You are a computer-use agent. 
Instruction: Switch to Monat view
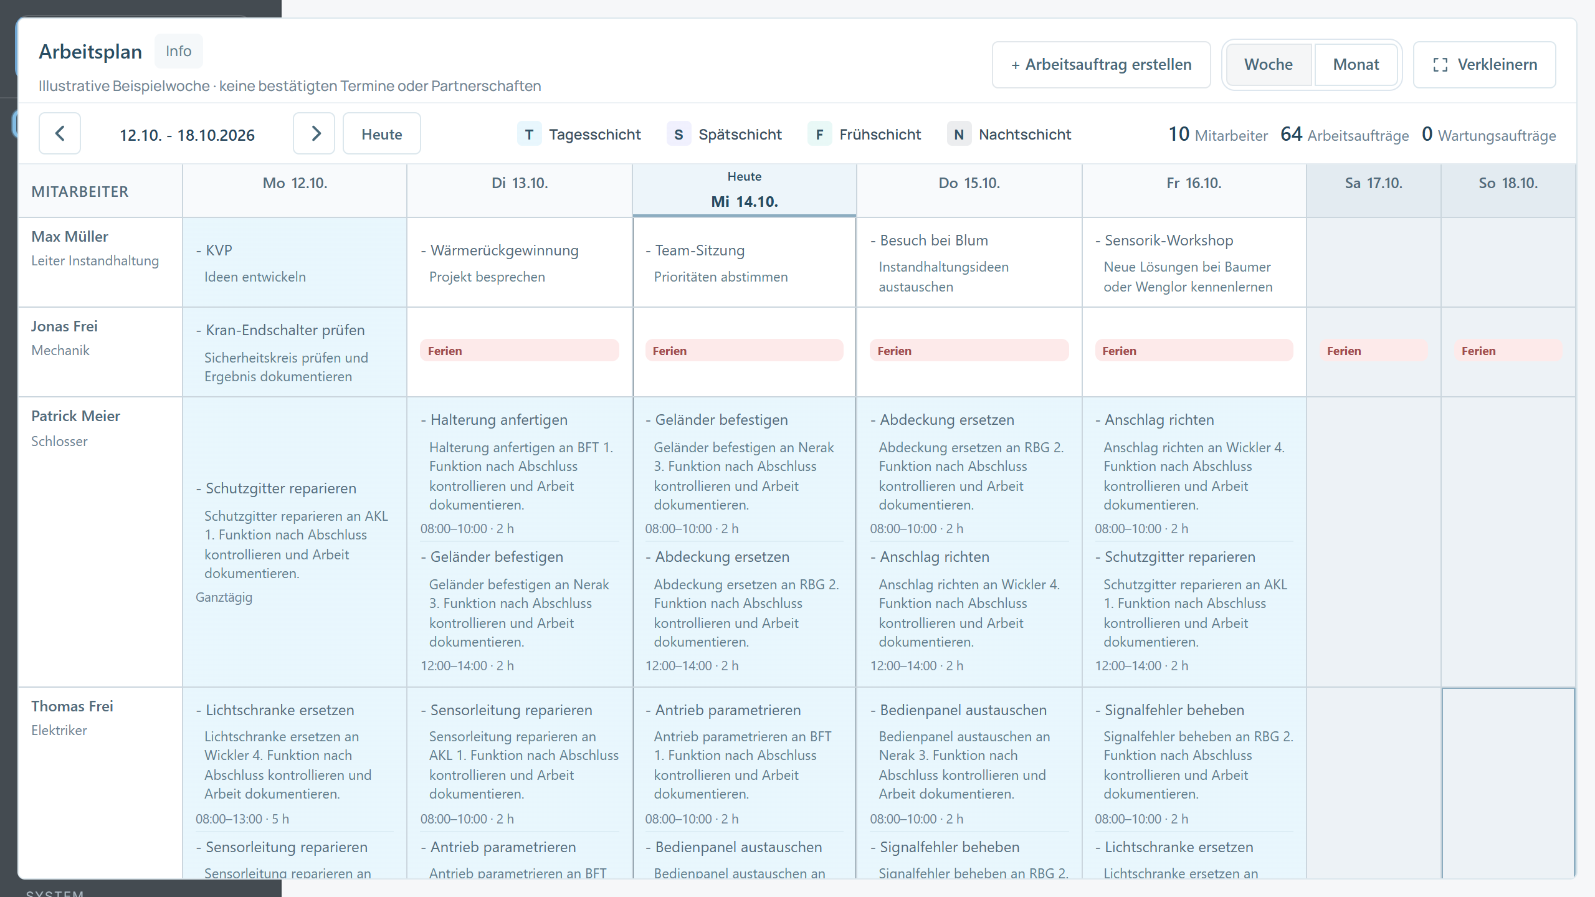click(1356, 65)
